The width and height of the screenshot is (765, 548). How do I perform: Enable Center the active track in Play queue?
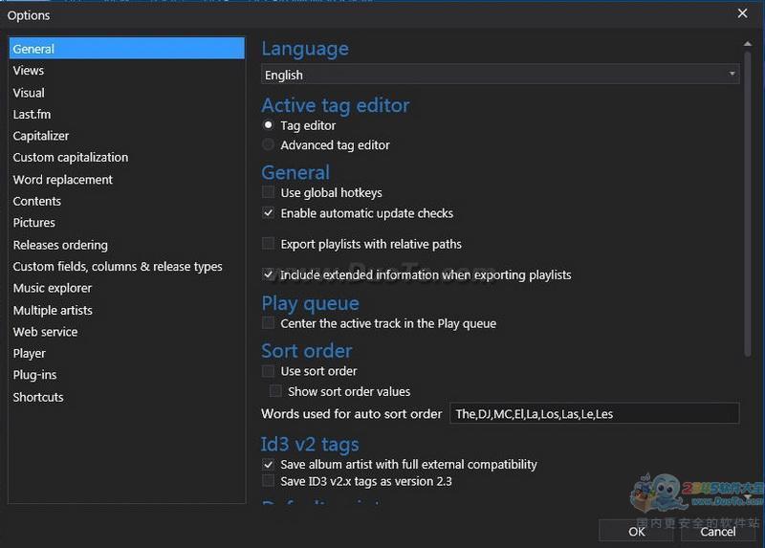268,323
